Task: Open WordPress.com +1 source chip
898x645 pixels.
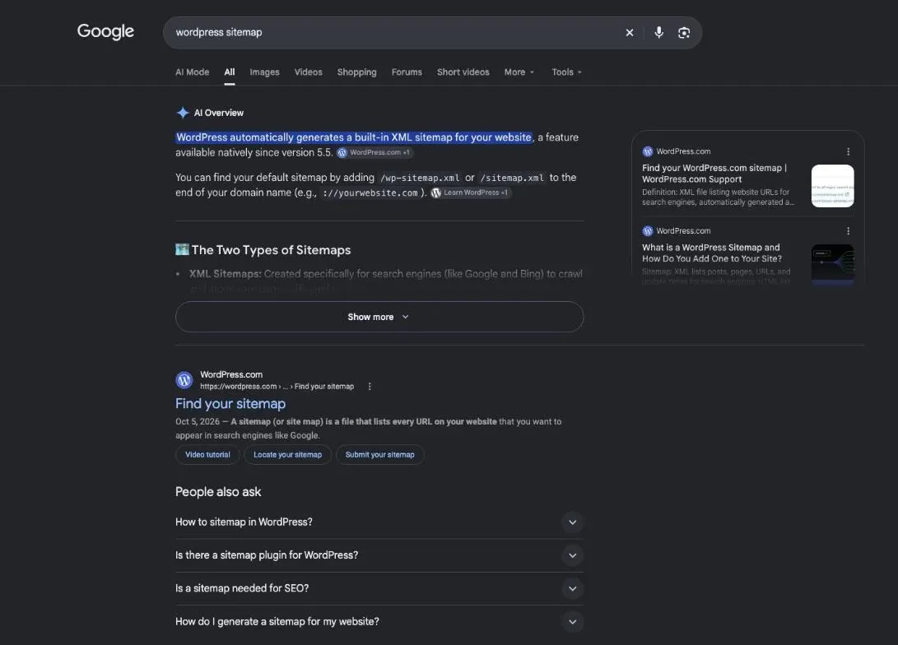Action: [x=375, y=152]
